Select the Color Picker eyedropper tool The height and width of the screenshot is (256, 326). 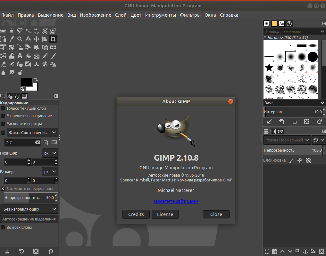(x=12, y=39)
